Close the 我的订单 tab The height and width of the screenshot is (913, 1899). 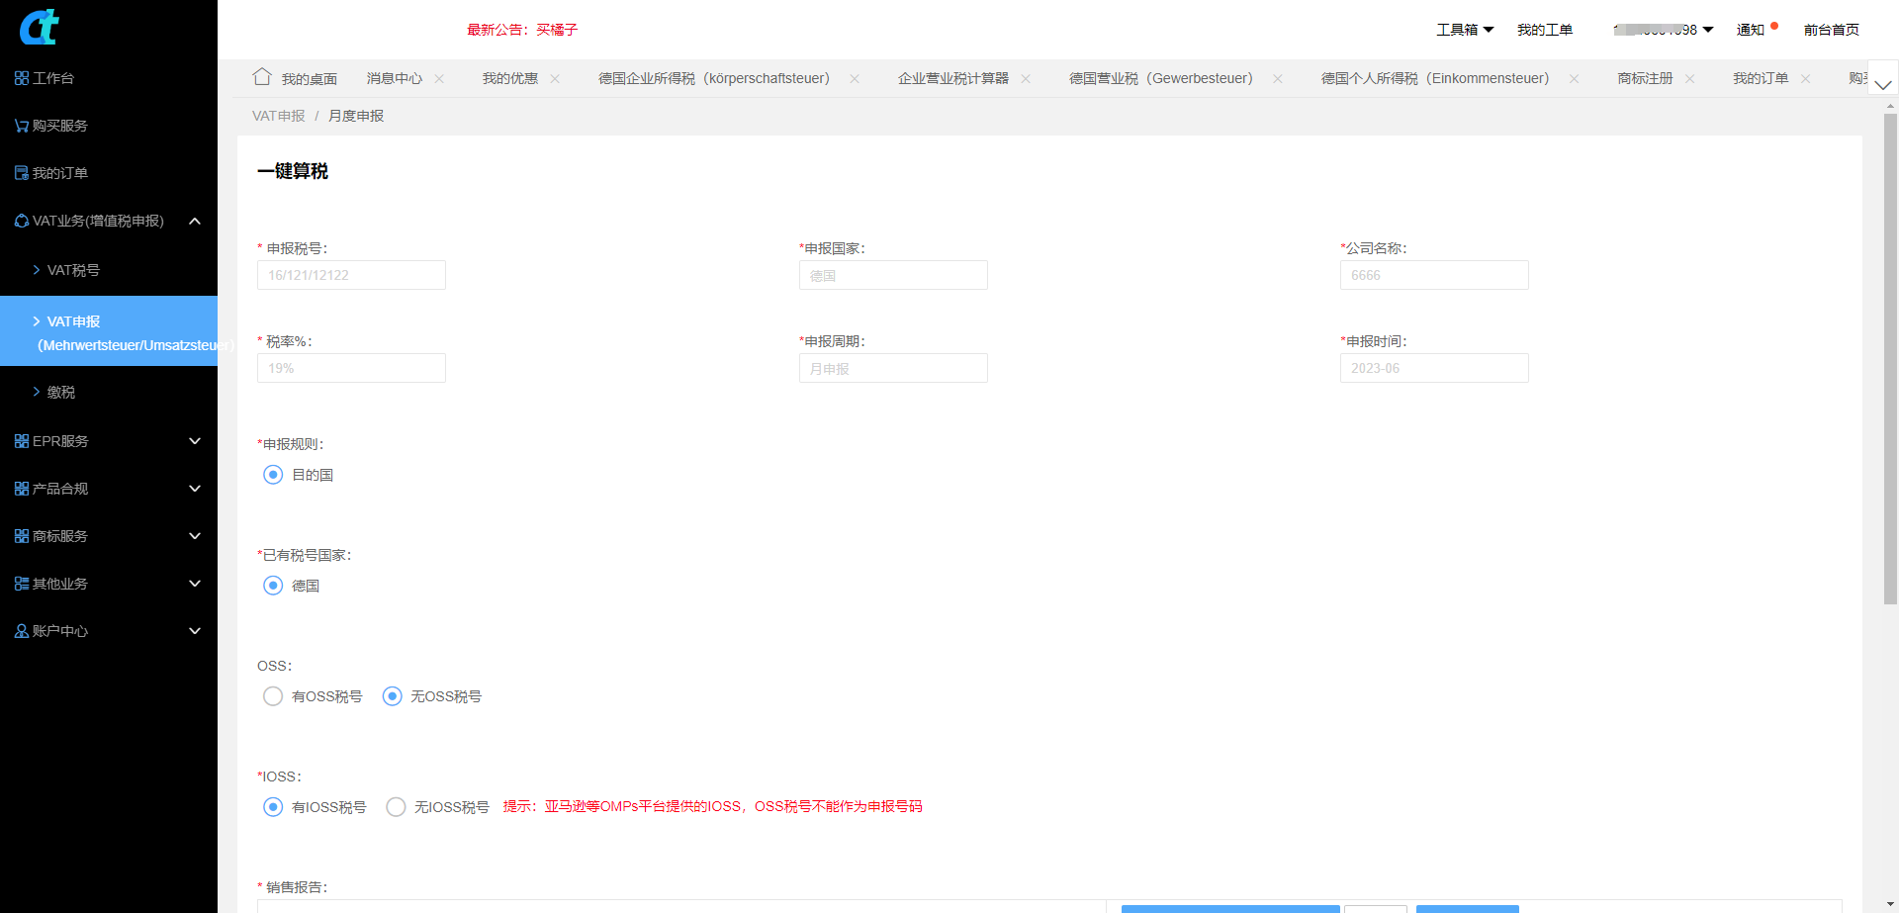(1806, 79)
